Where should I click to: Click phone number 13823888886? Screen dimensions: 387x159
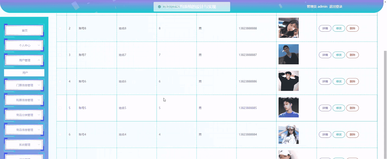248,81
